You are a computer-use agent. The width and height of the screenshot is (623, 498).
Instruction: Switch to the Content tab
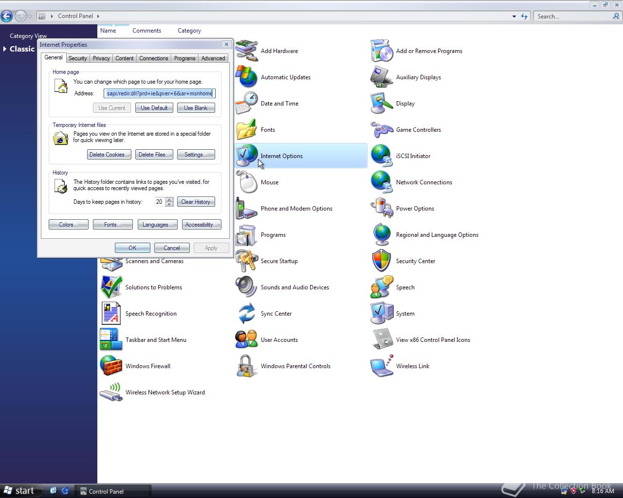(124, 58)
